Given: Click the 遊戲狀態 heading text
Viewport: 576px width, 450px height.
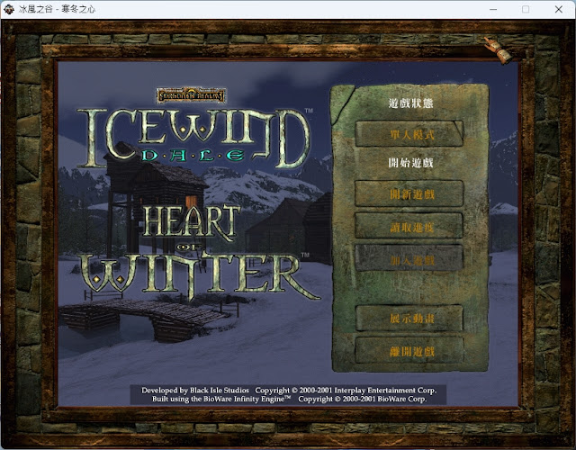Looking at the screenshot, I should click(410, 103).
